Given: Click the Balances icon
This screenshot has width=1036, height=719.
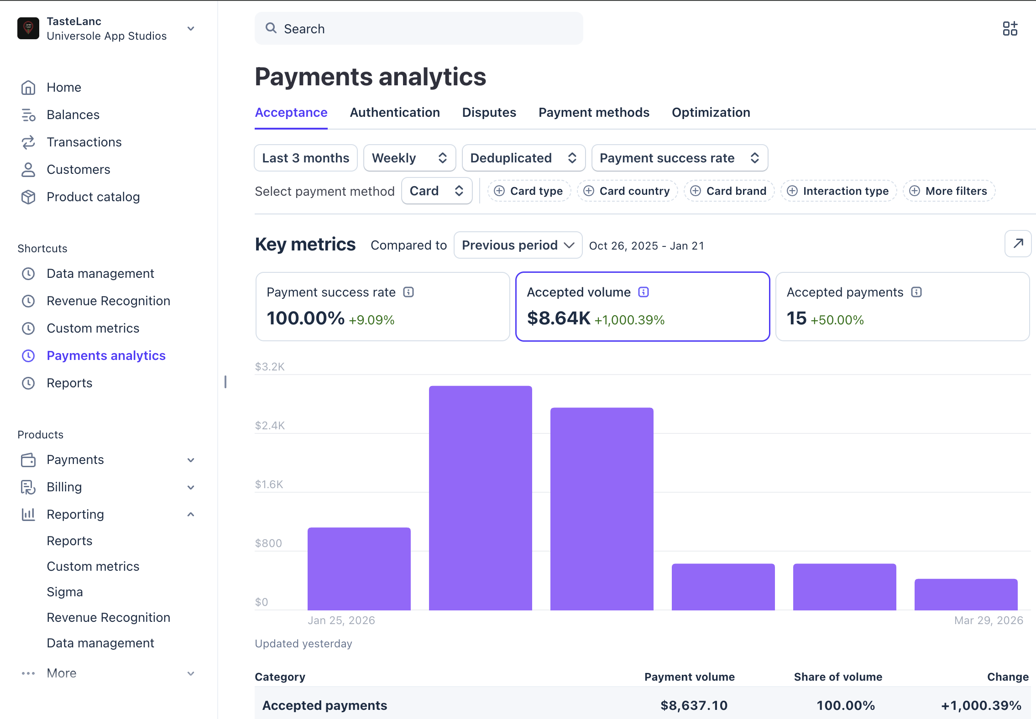Looking at the screenshot, I should (28, 115).
